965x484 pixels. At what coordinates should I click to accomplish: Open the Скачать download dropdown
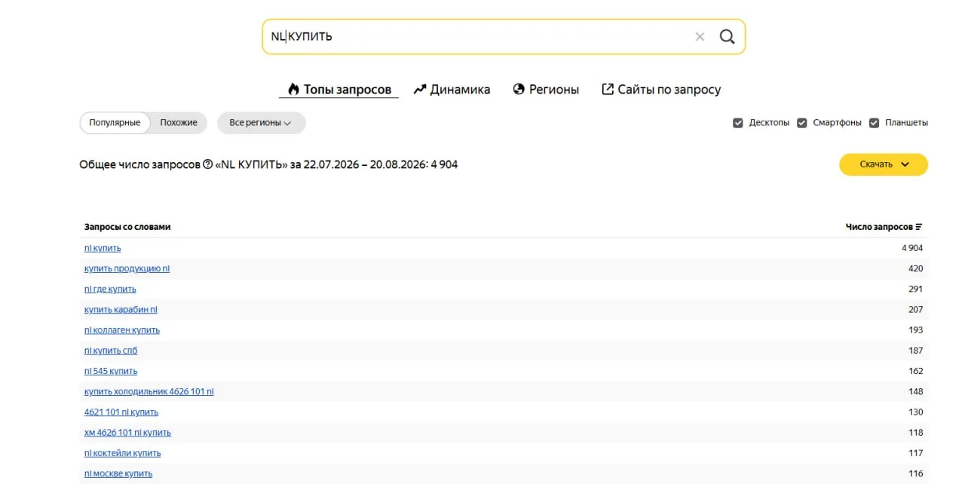(884, 164)
